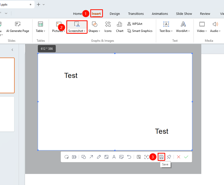Open the image edit tool in screenshot toolbar
This screenshot has width=224, height=185.
121,157
